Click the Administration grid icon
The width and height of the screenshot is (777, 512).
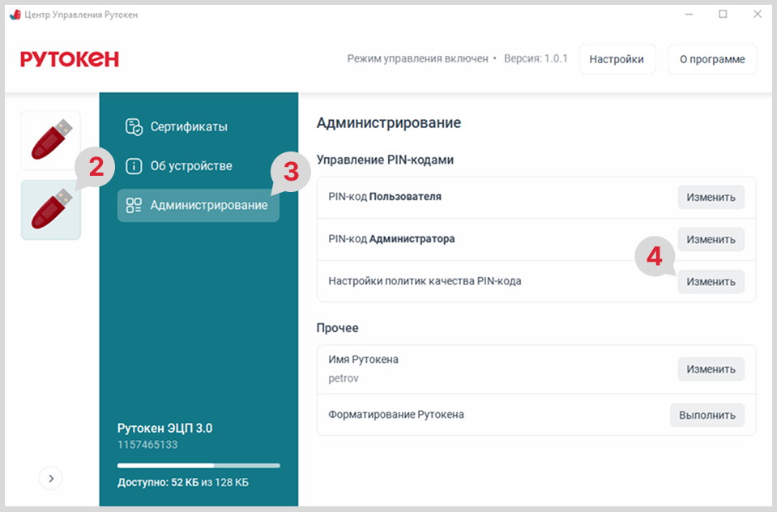(x=134, y=205)
